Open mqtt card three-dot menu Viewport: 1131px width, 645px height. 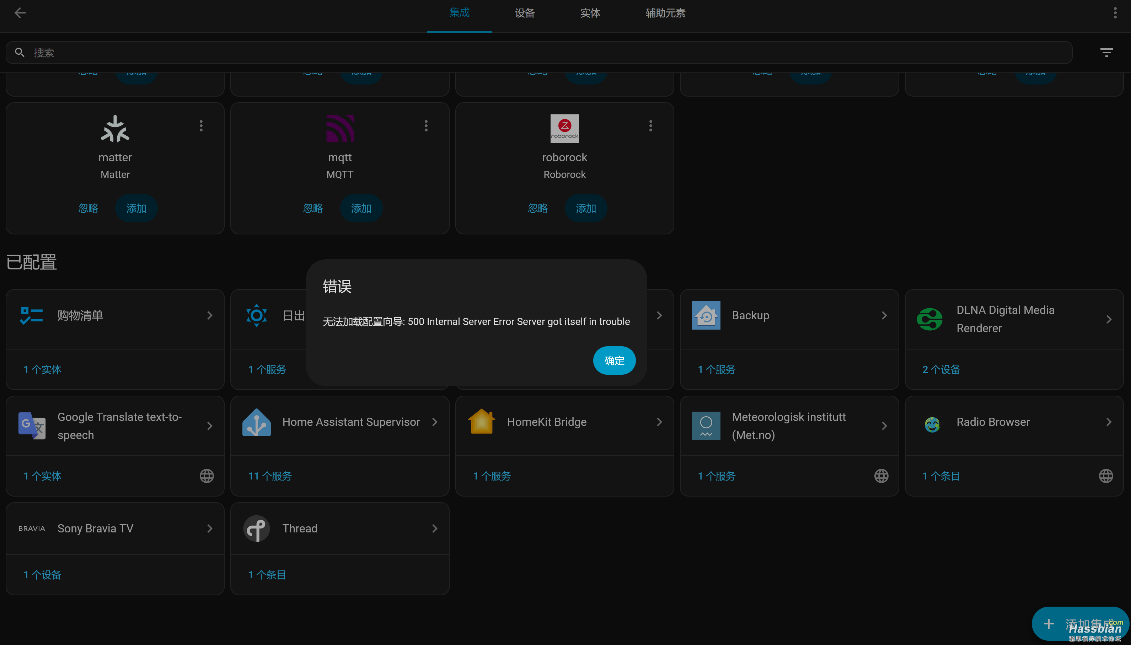pyautogui.click(x=426, y=126)
